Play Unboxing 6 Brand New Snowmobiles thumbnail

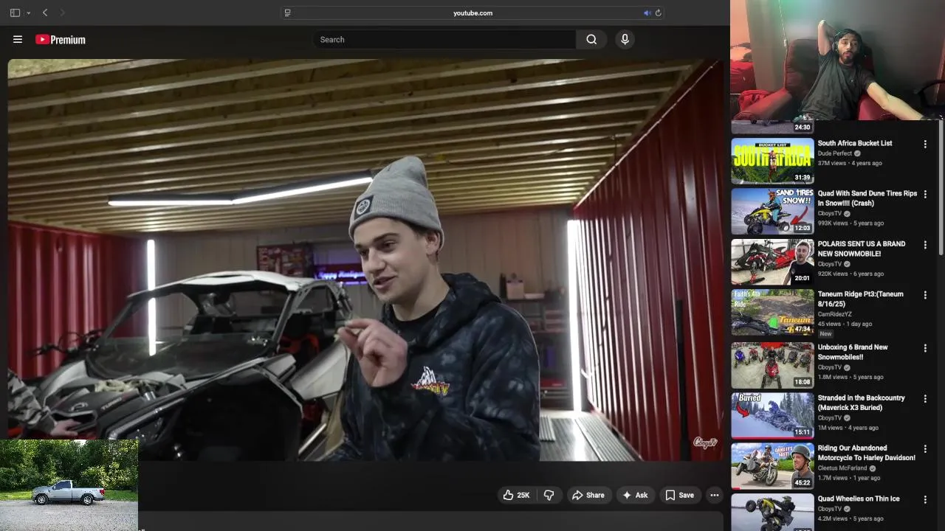(x=772, y=365)
